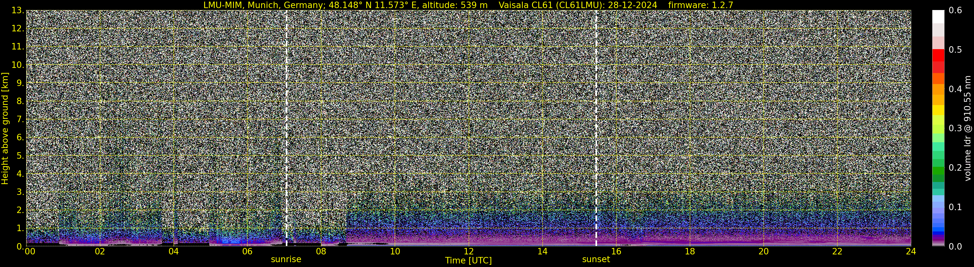Click the height axis tick label 6.
This screenshot has height=267, width=974.
coord(20,138)
